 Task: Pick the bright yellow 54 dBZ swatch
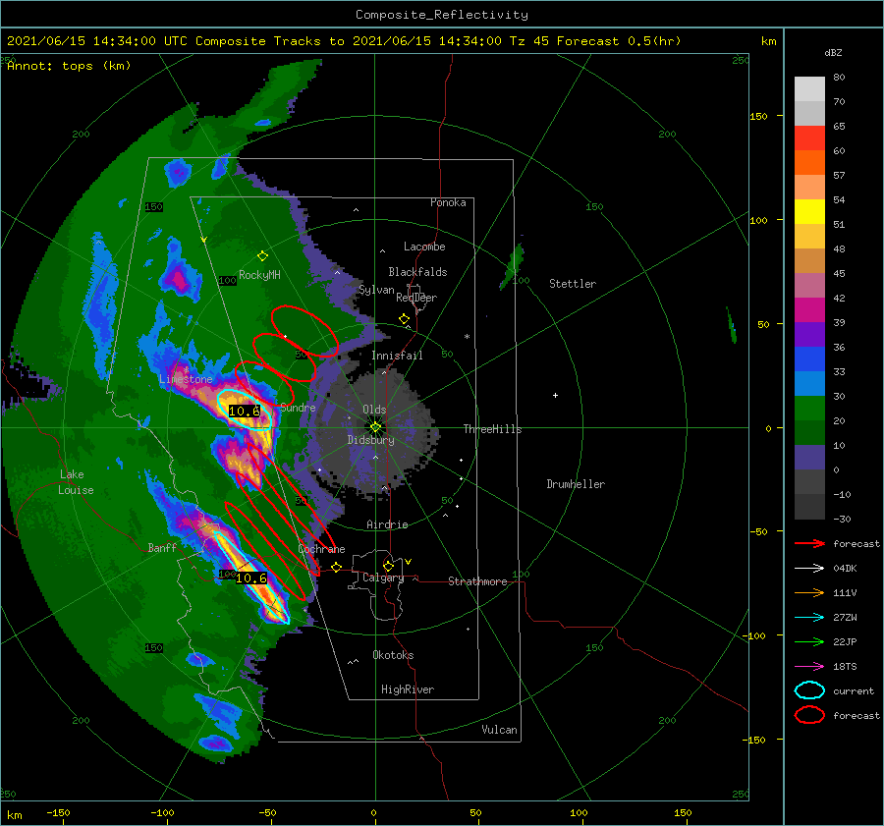pyautogui.click(x=809, y=211)
